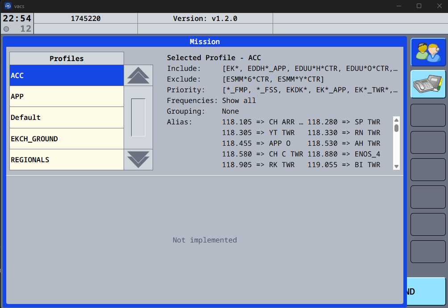The image size is (448, 308).
Task: Open the telephone phonebook panel
Action: 428,84
